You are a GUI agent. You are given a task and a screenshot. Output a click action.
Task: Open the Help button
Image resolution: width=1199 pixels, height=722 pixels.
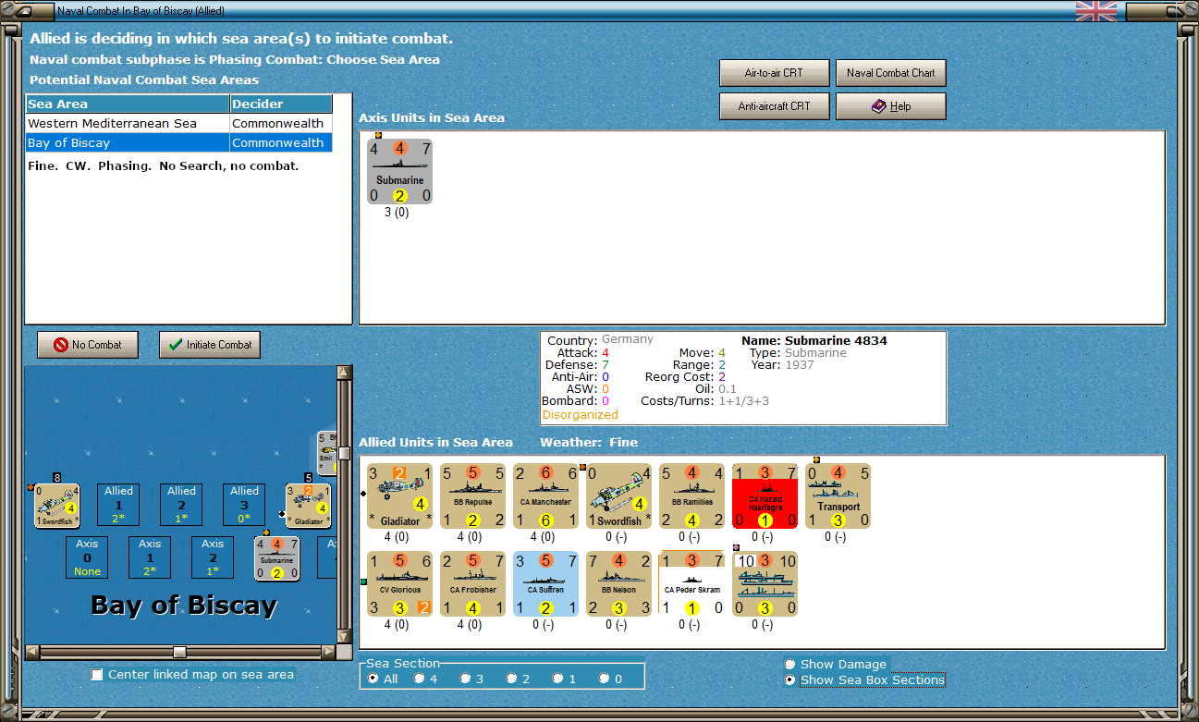891,106
